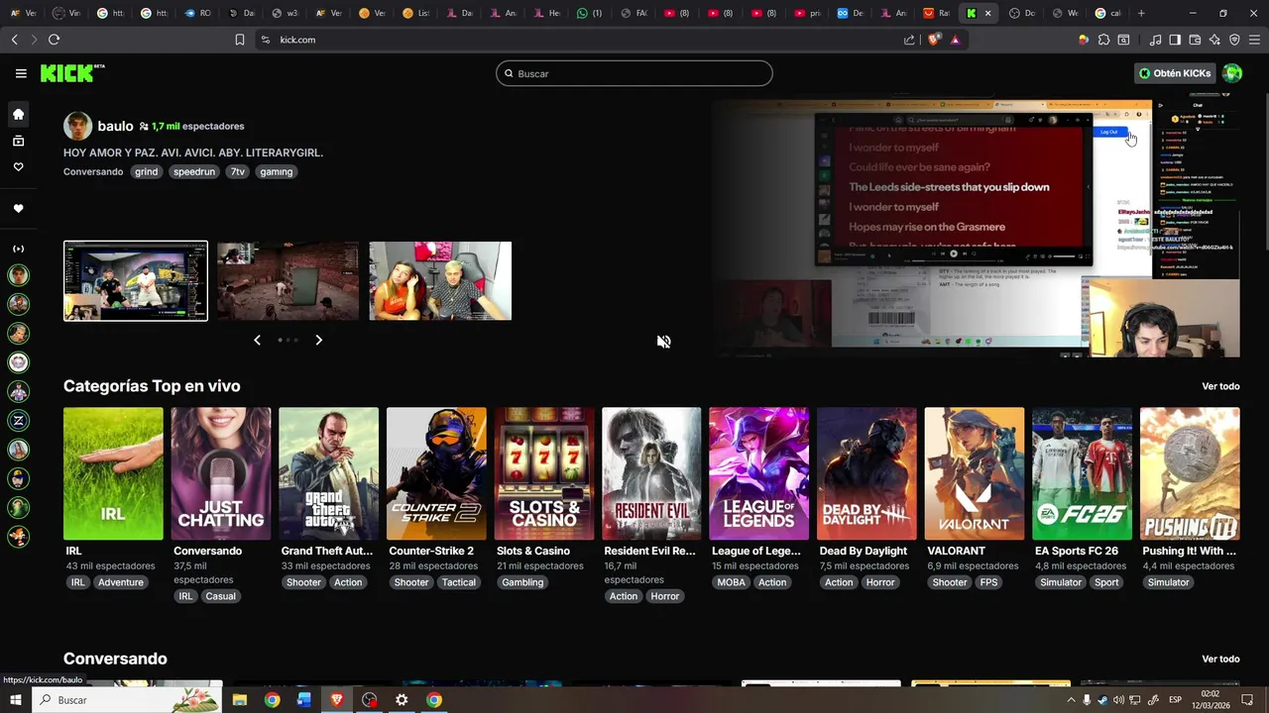Open Brave Leo AI sparkle icon
This screenshot has height=713, width=1269.
[x=1214, y=40]
